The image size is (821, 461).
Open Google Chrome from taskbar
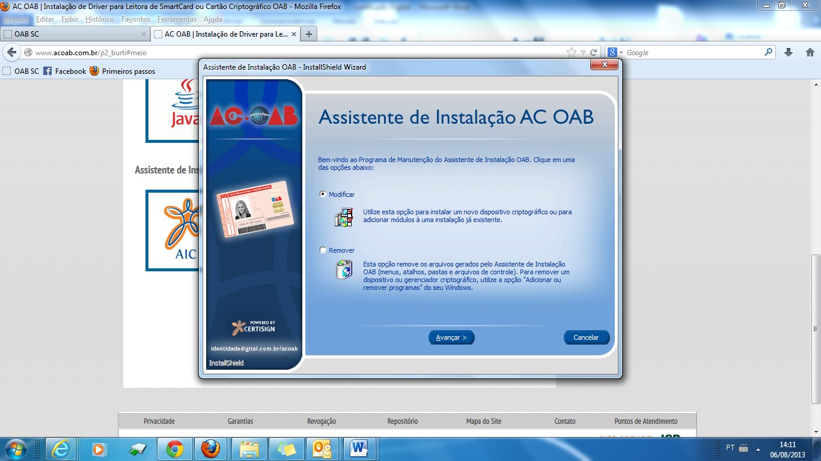(x=175, y=448)
